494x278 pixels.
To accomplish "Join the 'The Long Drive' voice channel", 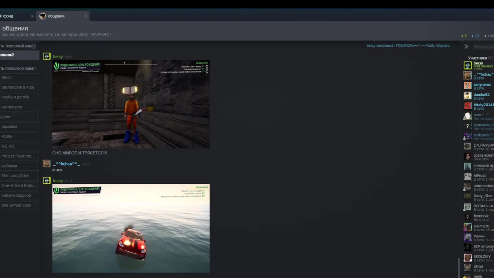I will pyautogui.click(x=19, y=176).
